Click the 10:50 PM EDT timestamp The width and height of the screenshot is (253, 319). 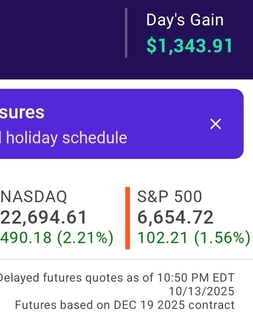click(196, 278)
